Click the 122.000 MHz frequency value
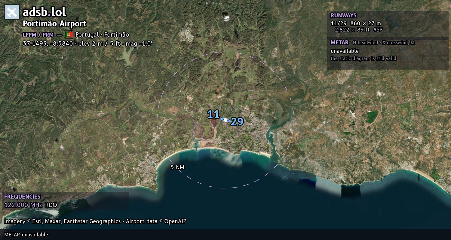 (x=23, y=205)
